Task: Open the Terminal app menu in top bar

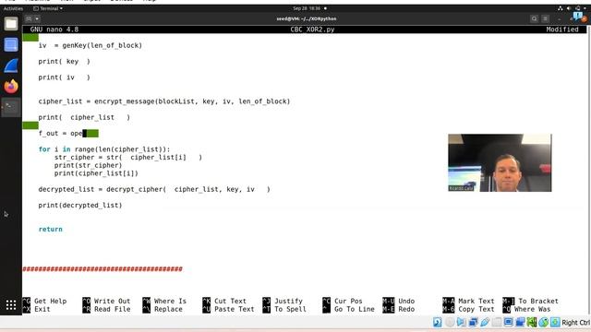Action: (x=48, y=8)
